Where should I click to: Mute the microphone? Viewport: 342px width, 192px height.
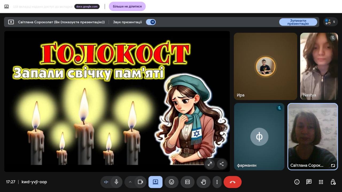[x=116, y=182]
